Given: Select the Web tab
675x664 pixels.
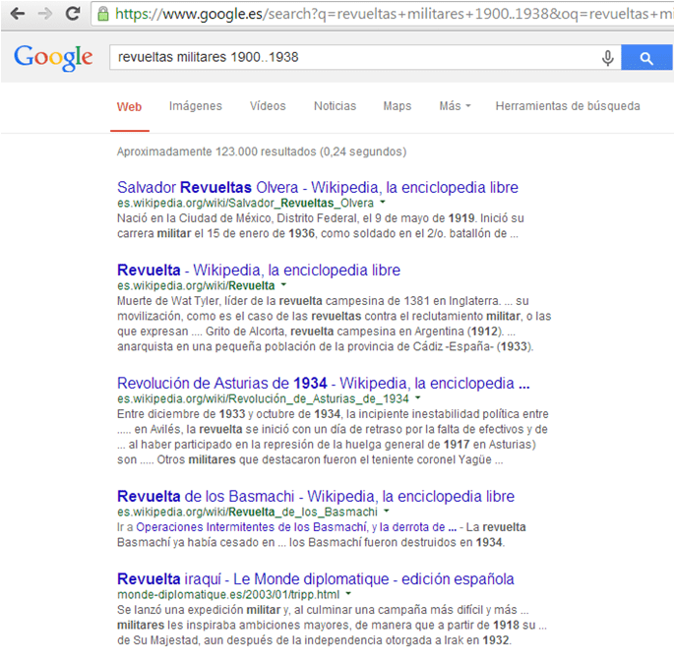Looking at the screenshot, I should 129,106.
